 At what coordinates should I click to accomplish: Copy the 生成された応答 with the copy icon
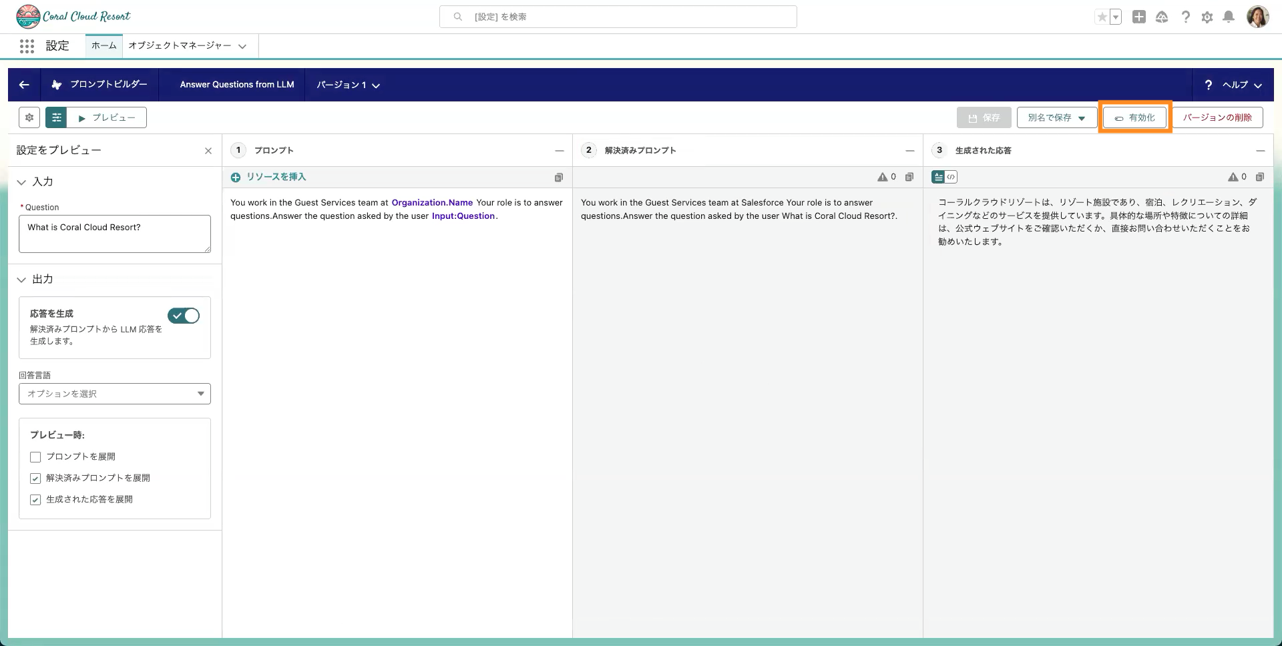click(1260, 178)
